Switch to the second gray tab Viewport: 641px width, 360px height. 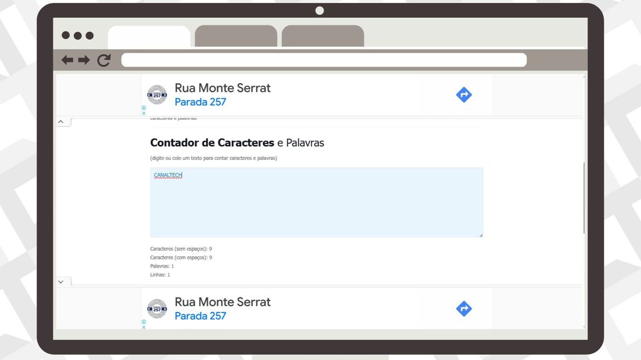coord(236,36)
